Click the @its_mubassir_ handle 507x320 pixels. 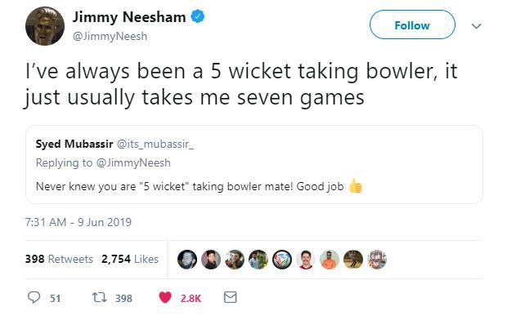pyautogui.click(x=155, y=144)
